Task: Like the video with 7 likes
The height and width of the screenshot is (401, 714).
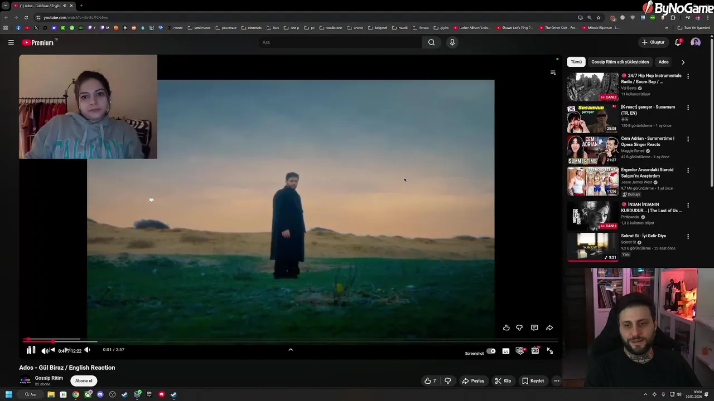Action: 430,381
